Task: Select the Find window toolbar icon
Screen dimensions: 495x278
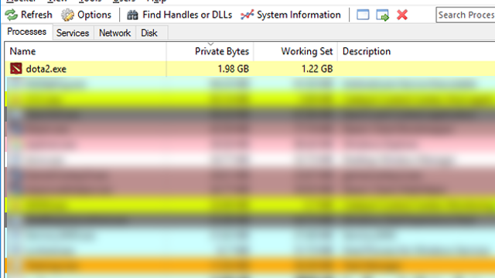Action: point(363,15)
